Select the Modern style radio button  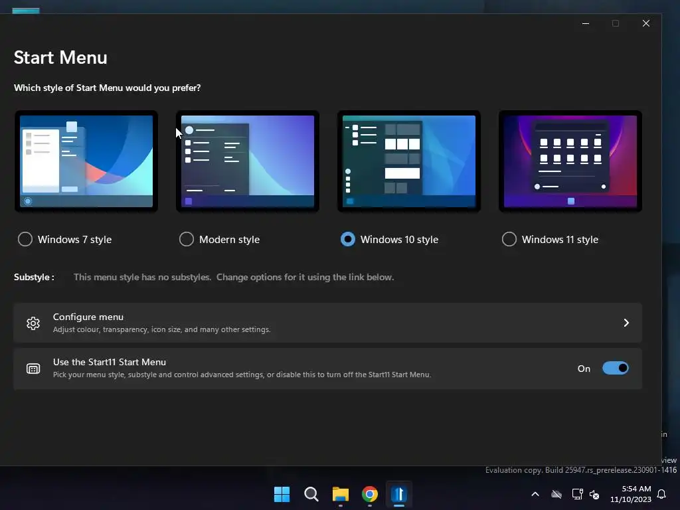pyautogui.click(x=187, y=239)
